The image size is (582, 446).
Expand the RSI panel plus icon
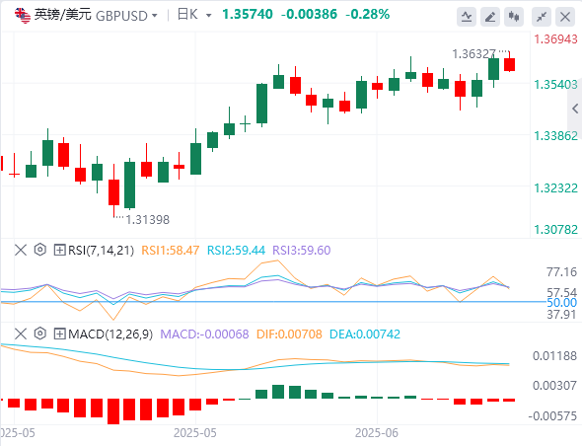click(59, 250)
